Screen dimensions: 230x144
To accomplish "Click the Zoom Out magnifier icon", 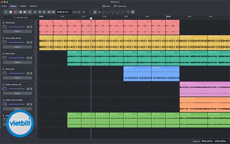I will click(44, 12).
